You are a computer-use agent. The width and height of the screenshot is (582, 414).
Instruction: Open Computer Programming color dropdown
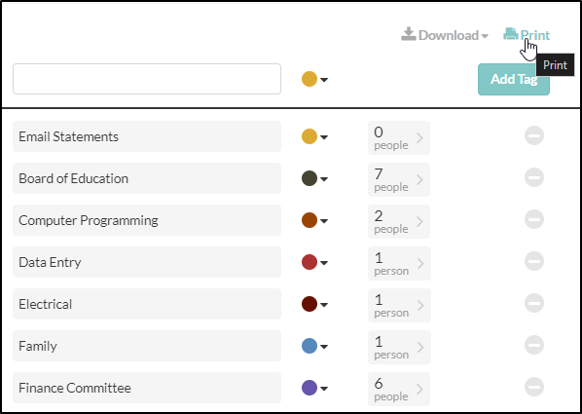314,220
